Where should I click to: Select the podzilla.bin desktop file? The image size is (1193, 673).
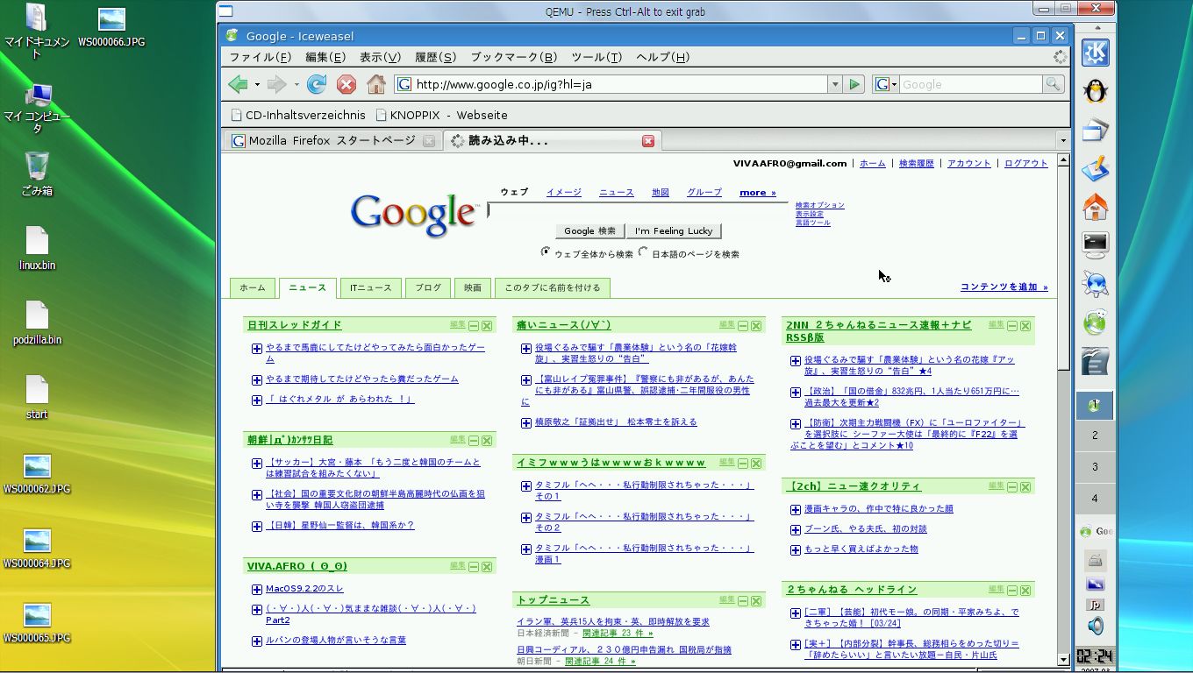point(37,323)
